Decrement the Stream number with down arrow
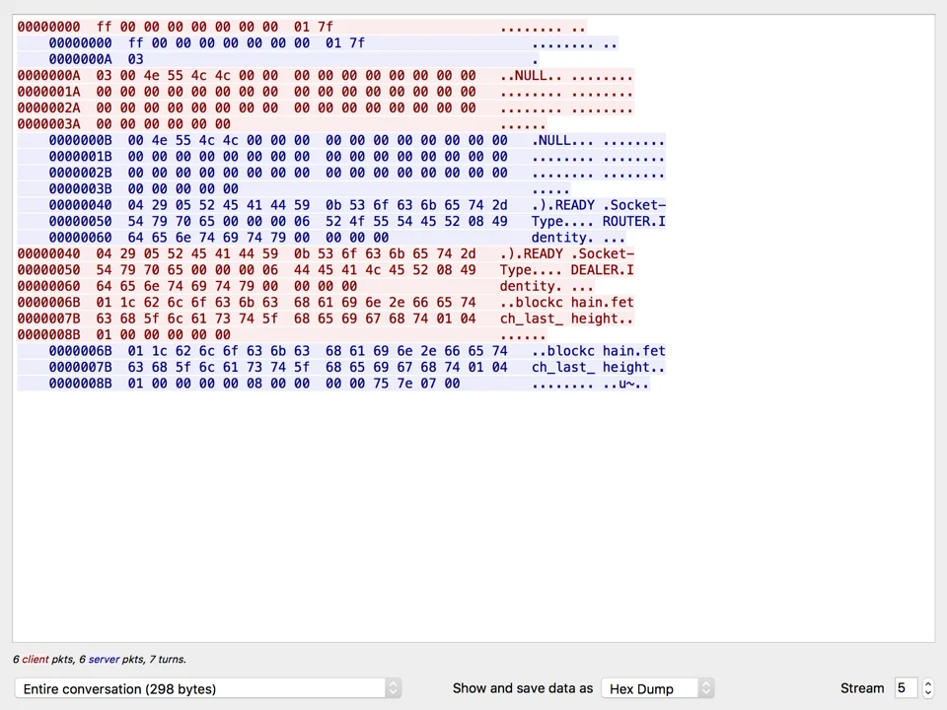947x710 pixels. tap(928, 693)
